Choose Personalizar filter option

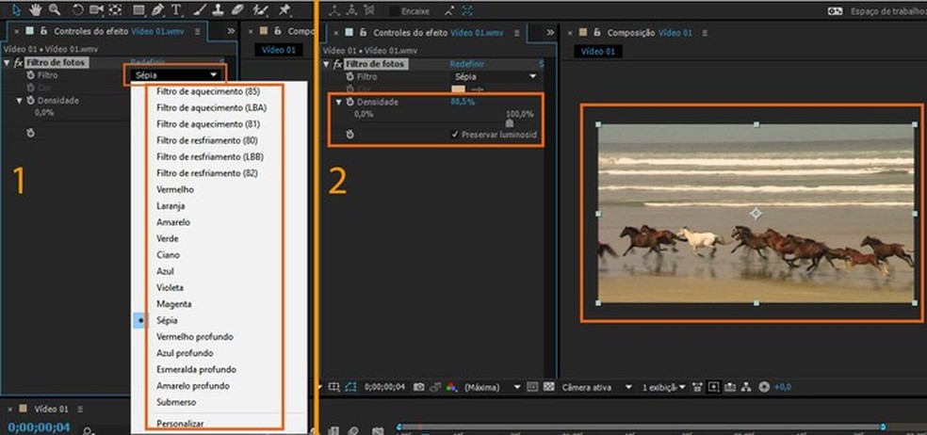180,423
